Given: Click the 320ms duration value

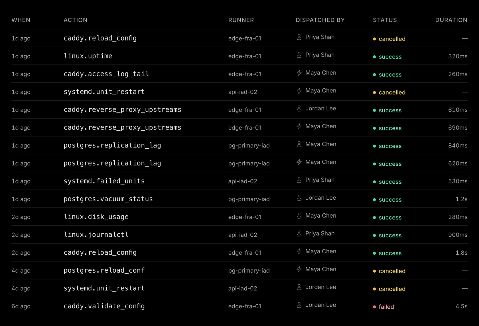Looking at the screenshot, I should click(x=458, y=56).
